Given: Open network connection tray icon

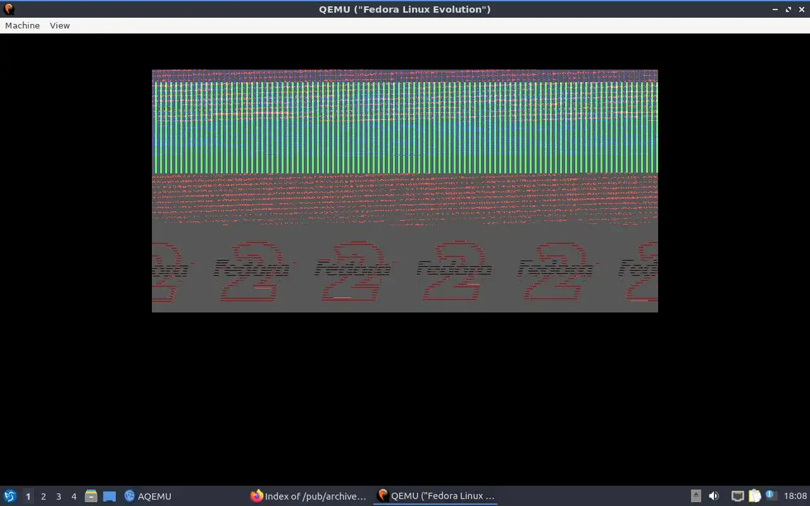Looking at the screenshot, I should 737,496.
